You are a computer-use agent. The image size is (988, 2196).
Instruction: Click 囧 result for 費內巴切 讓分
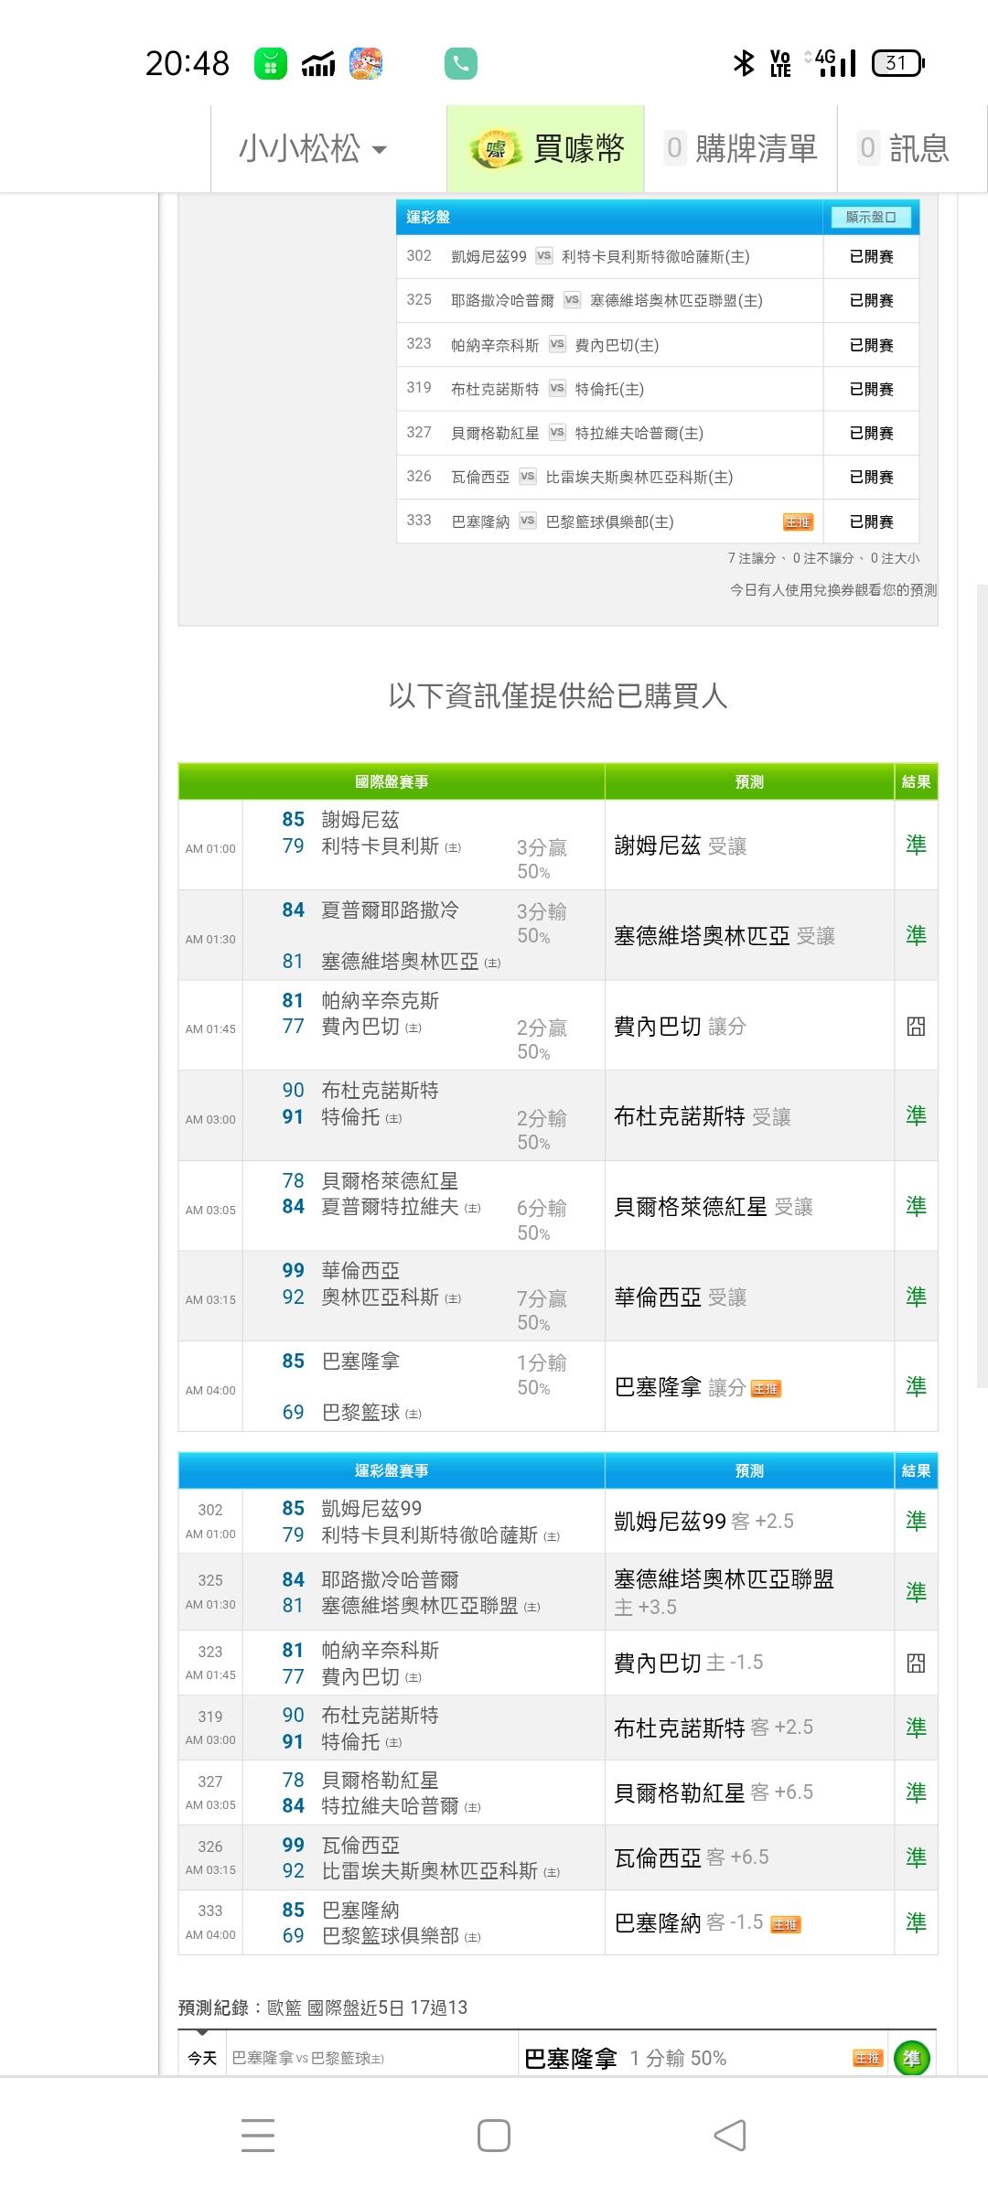tap(916, 1027)
